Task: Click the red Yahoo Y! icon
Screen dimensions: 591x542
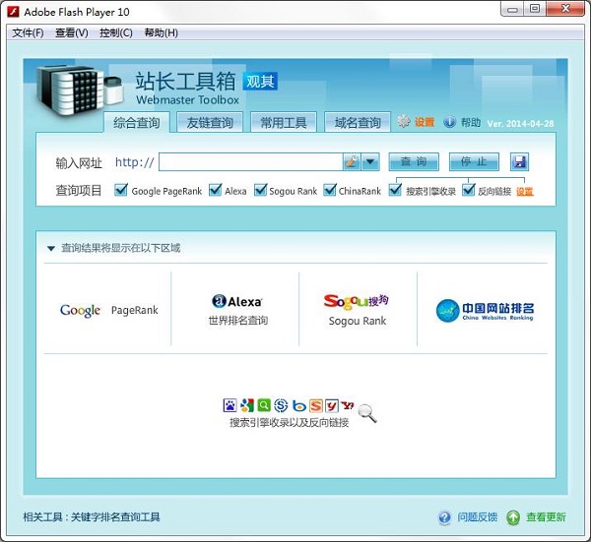Action: pyautogui.click(x=348, y=405)
